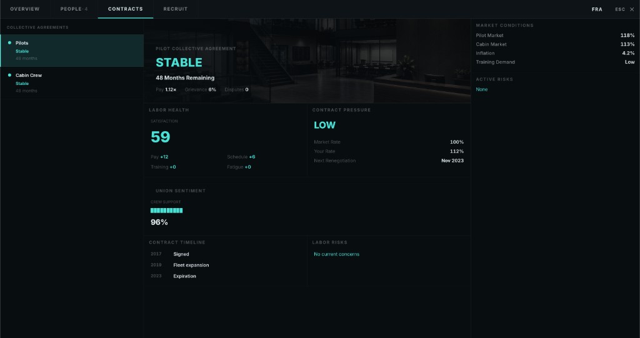Click the Disputes 0 stat

point(236,89)
